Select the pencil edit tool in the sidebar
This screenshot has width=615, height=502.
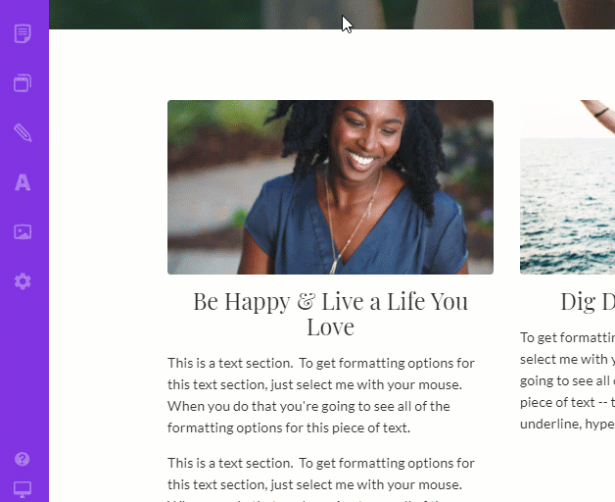pyautogui.click(x=23, y=132)
